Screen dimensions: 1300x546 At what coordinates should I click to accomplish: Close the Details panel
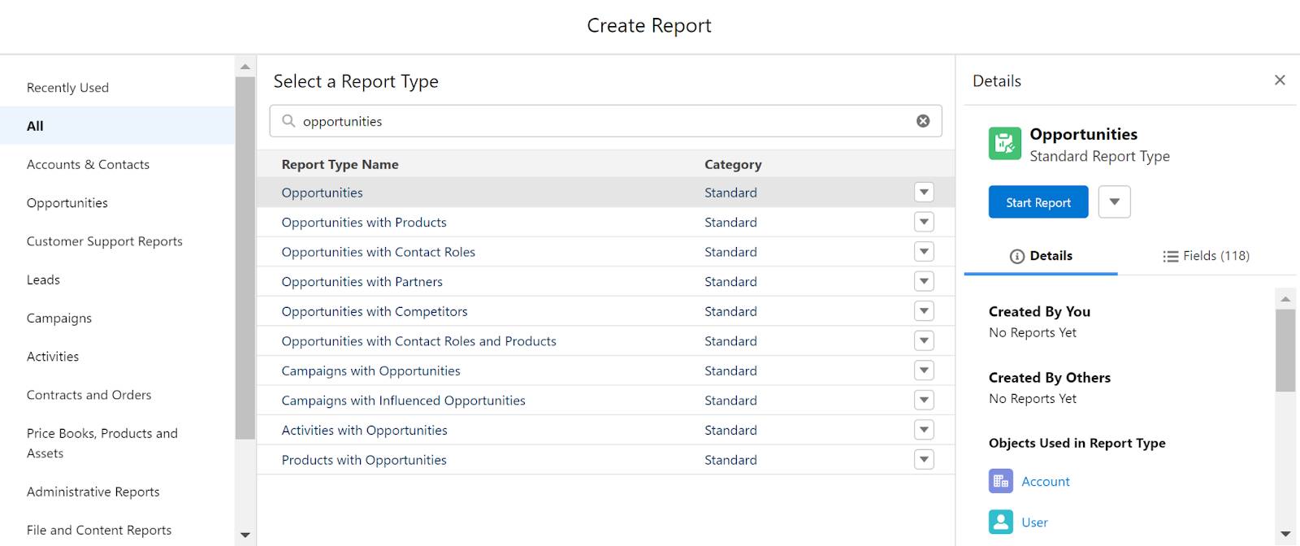(1280, 80)
